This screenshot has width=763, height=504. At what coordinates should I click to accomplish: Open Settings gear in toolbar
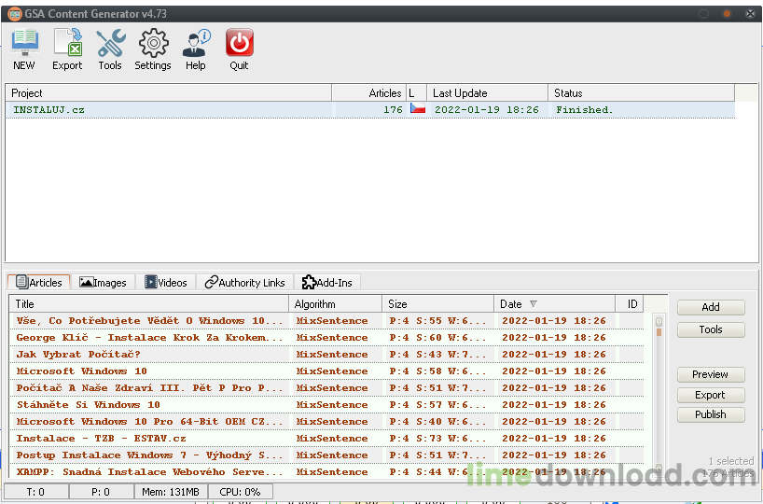tap(153, 43)
